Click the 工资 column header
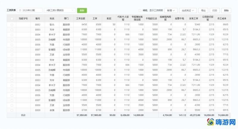 [x=95, y=18]
